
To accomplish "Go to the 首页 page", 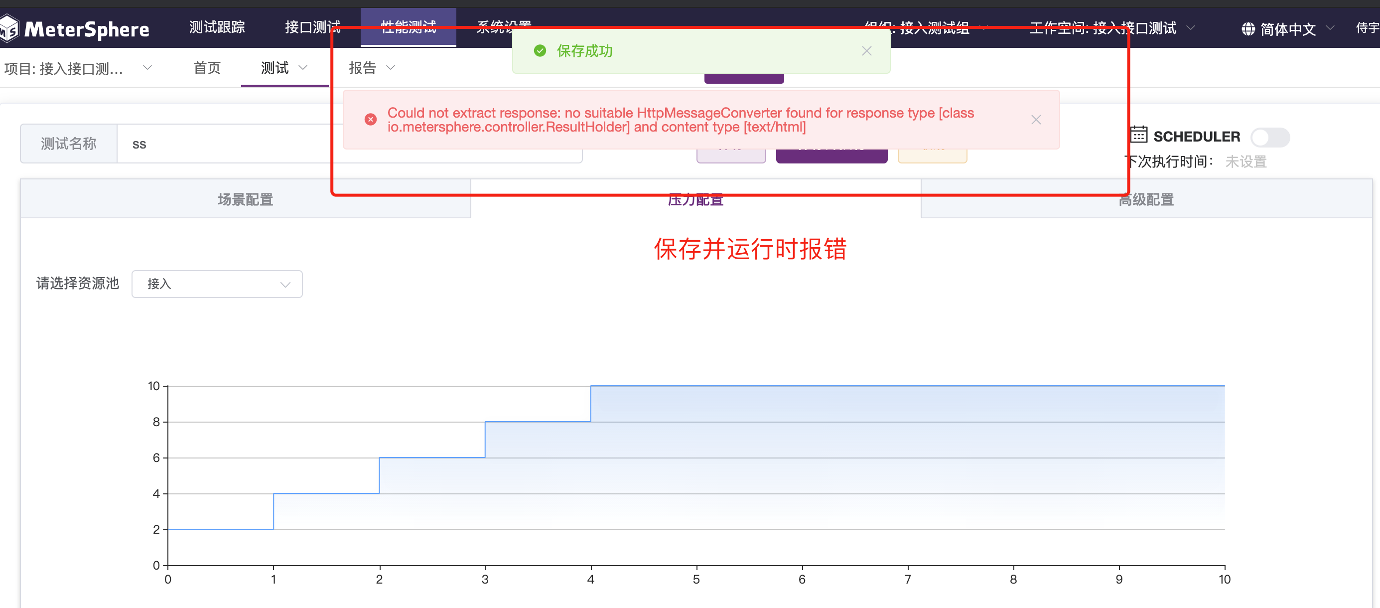I will (207, 68).
